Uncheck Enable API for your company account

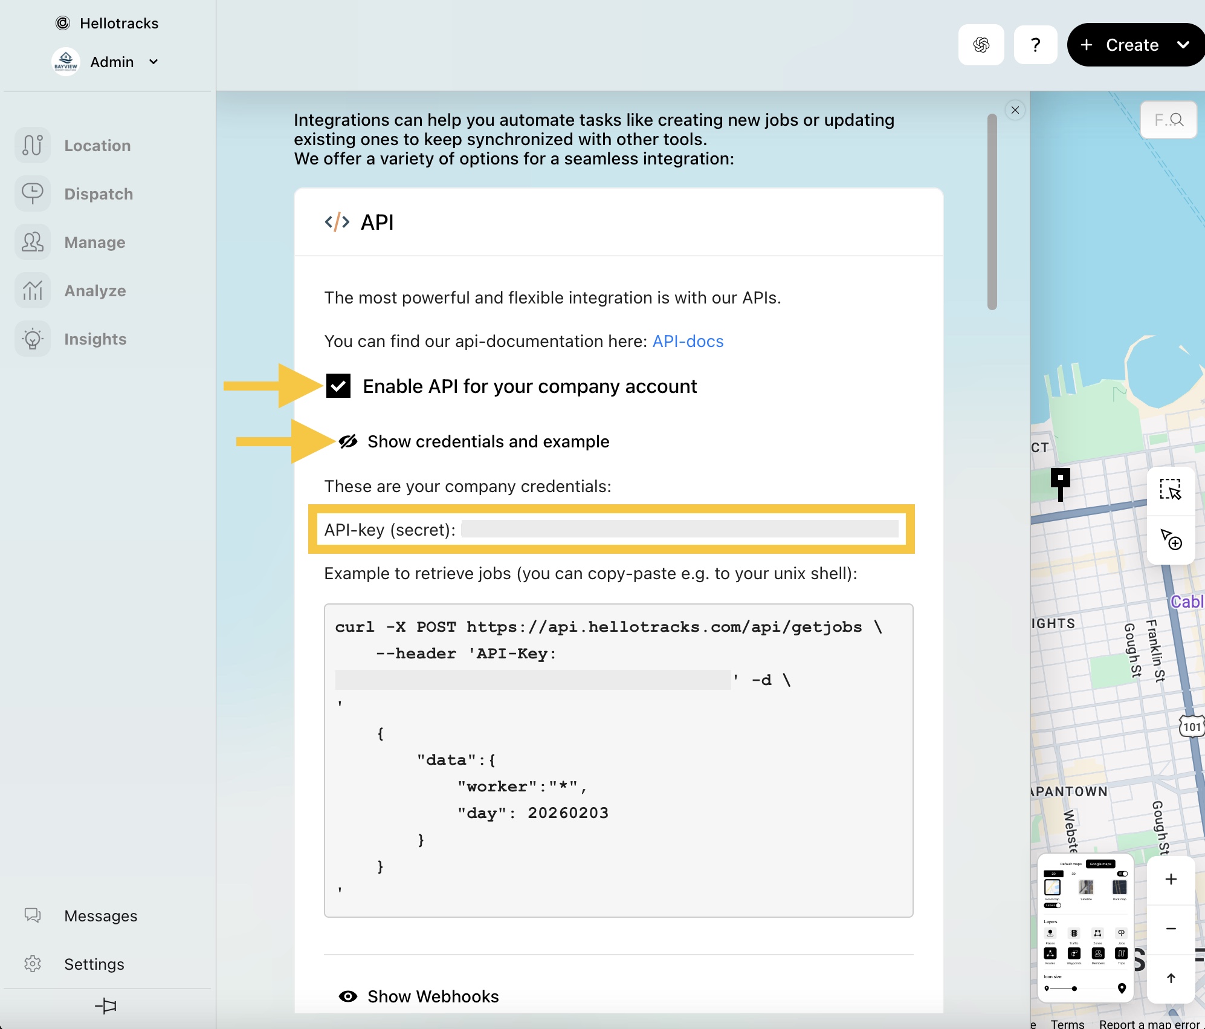pos(338,386)
